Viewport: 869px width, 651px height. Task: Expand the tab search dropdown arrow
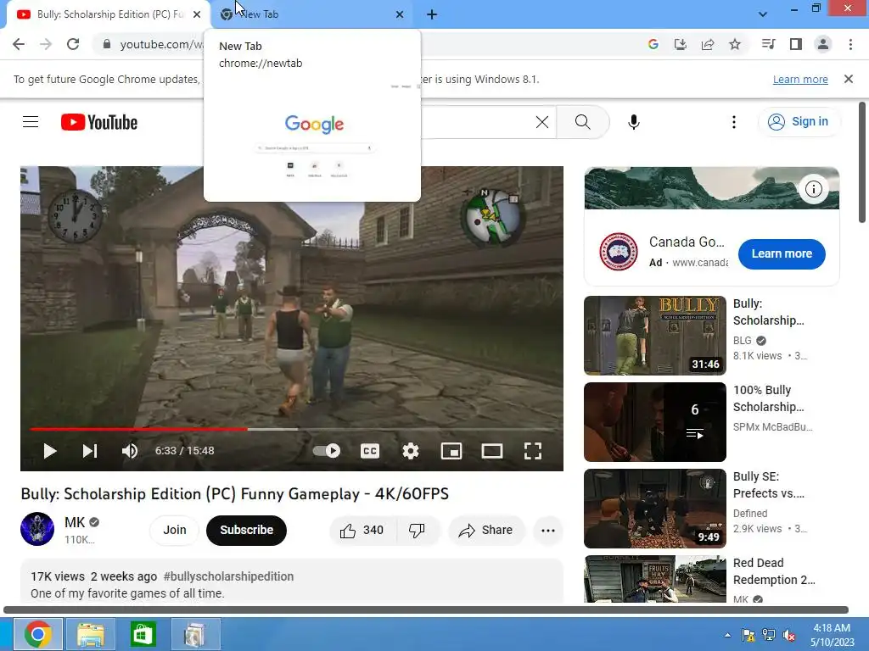763,14
